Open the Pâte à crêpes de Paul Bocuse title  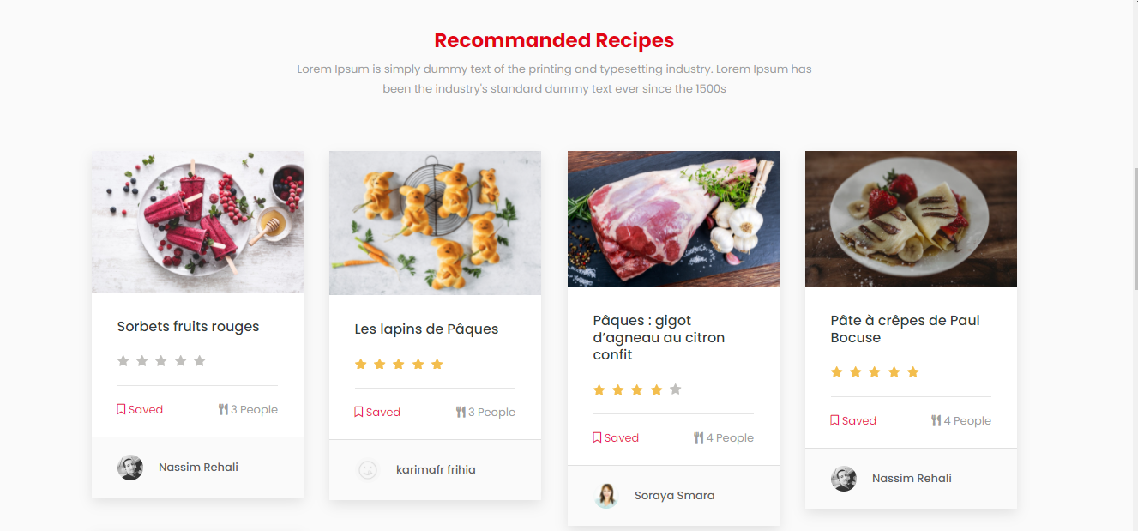tap(906, 329)
